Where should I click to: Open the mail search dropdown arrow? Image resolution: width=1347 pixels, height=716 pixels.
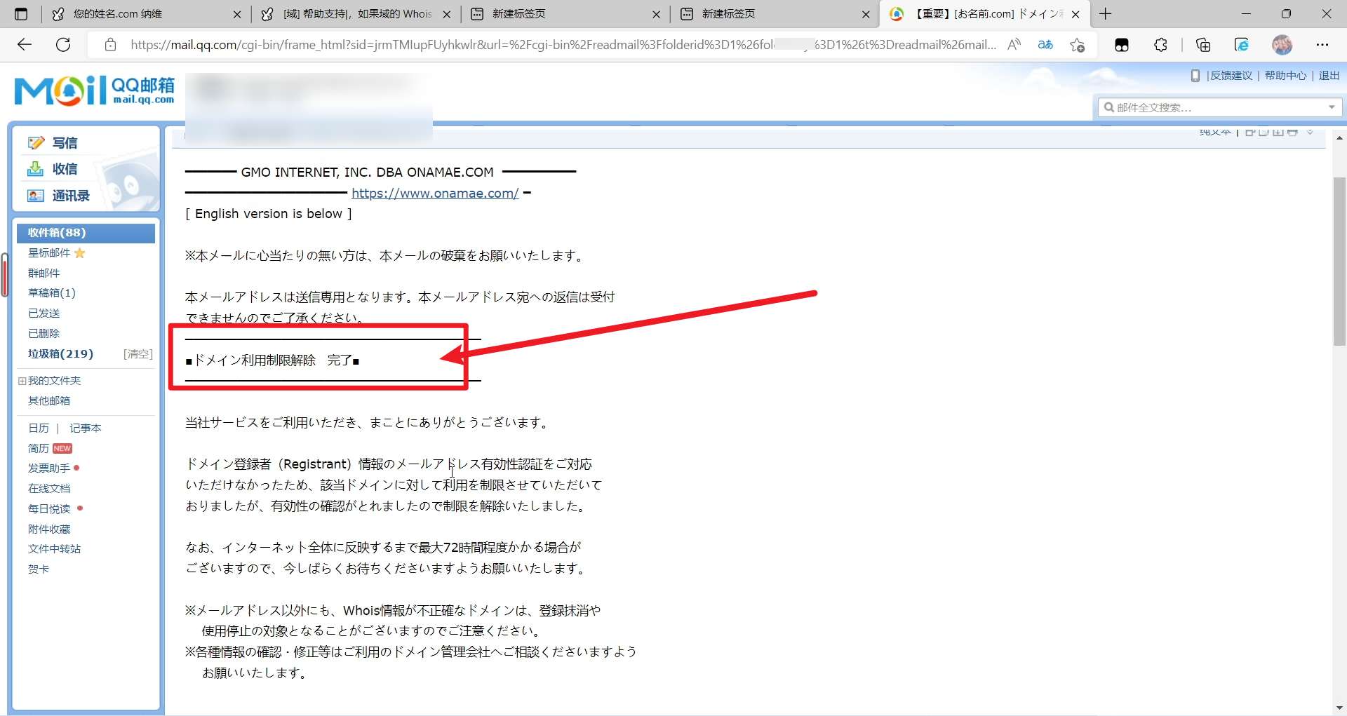pyautogui.click(x=1331, y=107)
